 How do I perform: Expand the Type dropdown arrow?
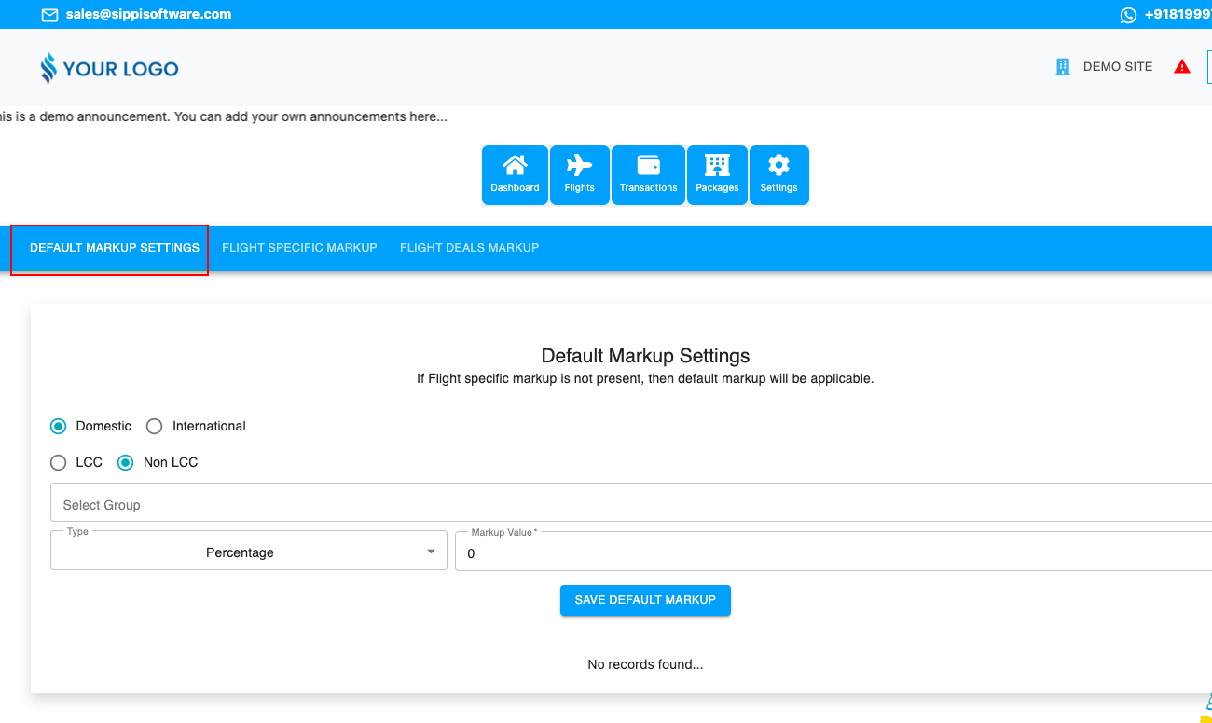[431, 552]
